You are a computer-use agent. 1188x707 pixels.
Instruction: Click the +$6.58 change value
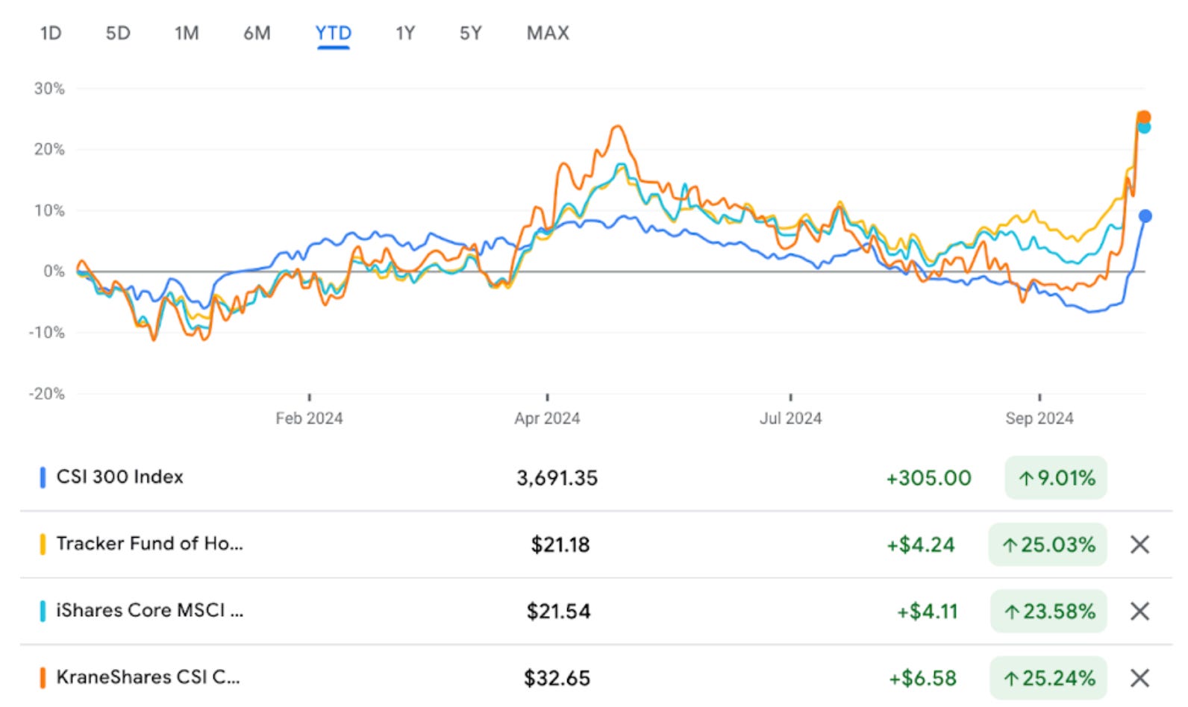922,679
